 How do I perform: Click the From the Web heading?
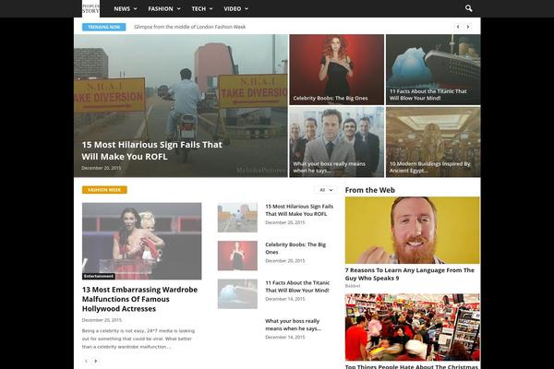(370, 190)
